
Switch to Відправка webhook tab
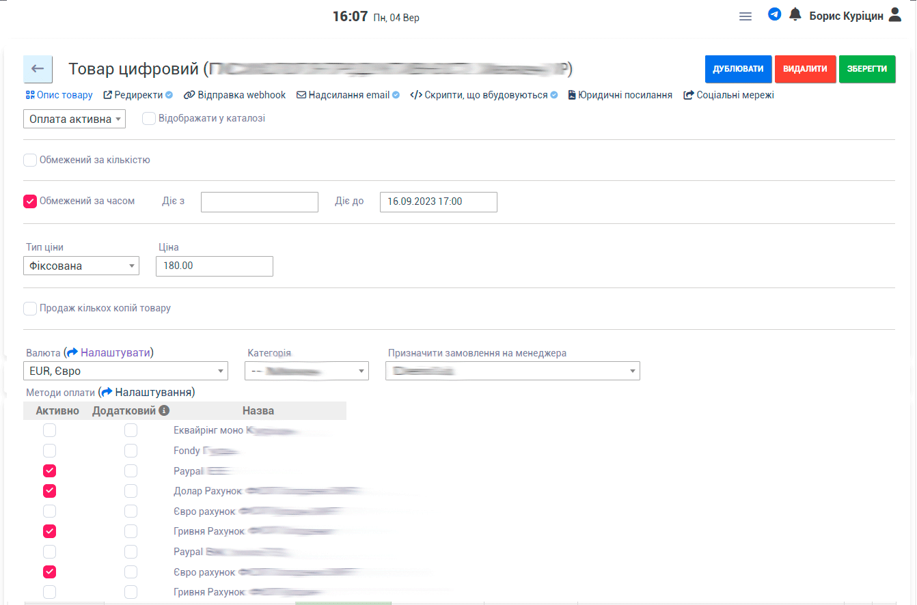[x=235, y=95]
